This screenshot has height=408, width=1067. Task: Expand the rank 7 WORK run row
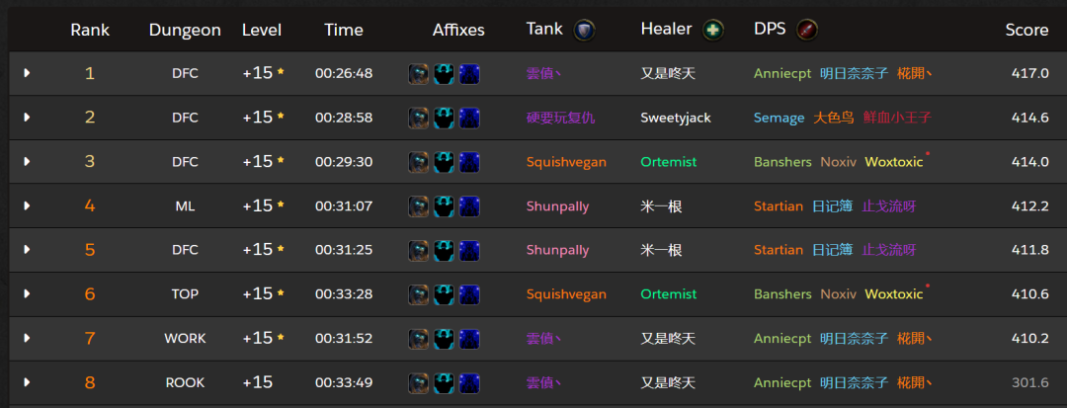pyautogui.click(x=27, y=338)
